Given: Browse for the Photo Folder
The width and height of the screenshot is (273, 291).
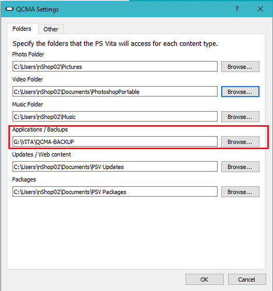Looking at the screenshot, I should click(240, 67).
